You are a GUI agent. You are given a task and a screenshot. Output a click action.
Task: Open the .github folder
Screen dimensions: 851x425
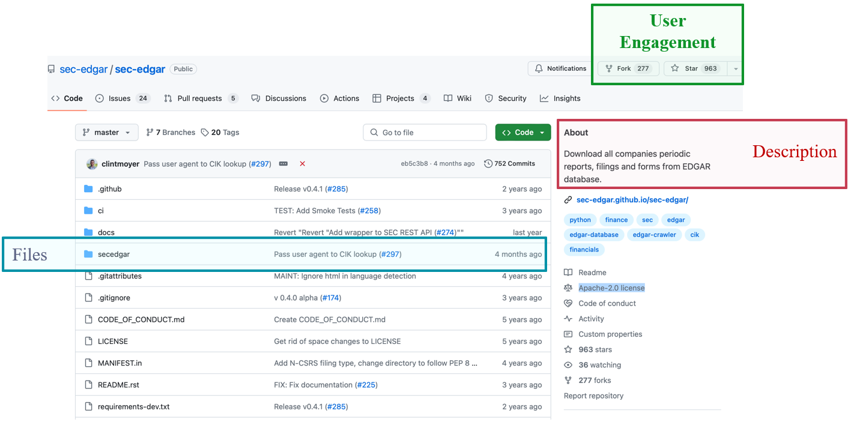click(109, 189)
